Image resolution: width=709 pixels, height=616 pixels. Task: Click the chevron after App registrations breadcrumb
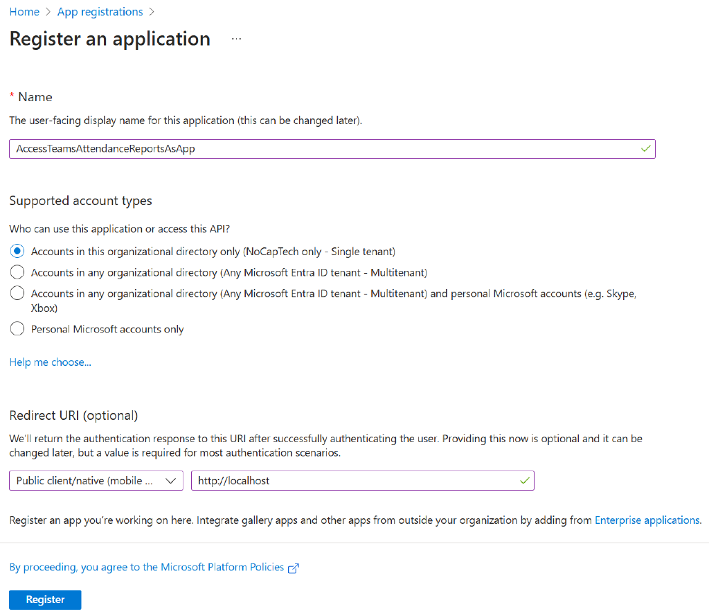(152, 12)
